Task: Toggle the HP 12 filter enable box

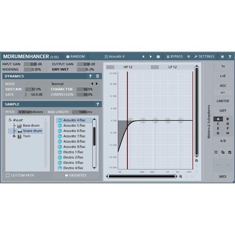Action: 110,67
